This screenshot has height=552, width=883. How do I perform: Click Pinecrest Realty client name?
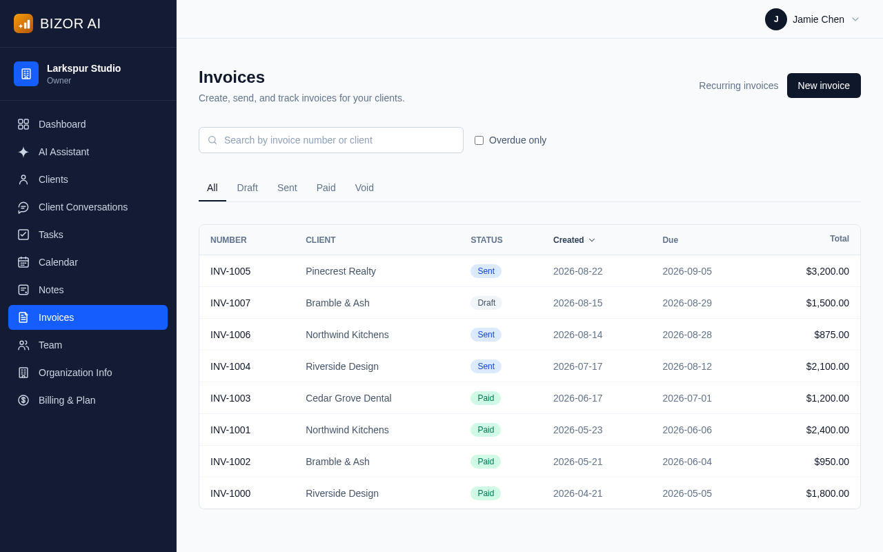[341, 271]
